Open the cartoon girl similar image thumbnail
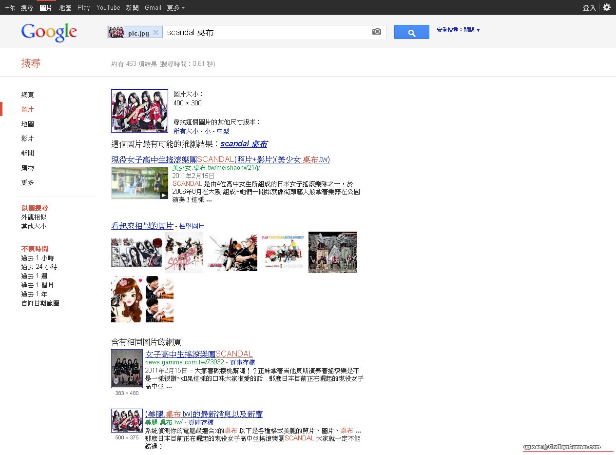This screenshot has height=455, width=616. (x=127, y=299)
